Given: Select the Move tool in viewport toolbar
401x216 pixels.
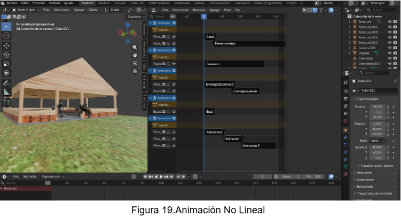Looking at the screenshot, I should point(6,45).
